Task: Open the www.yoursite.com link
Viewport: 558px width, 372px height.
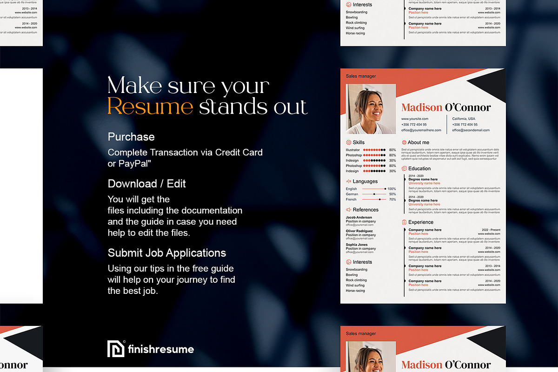Action: click(415, 119)
